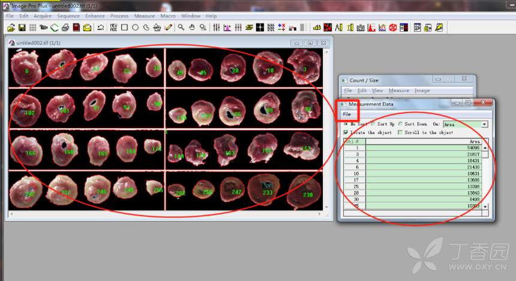
Task: Open the Macro menu
Action: (168, 16)
